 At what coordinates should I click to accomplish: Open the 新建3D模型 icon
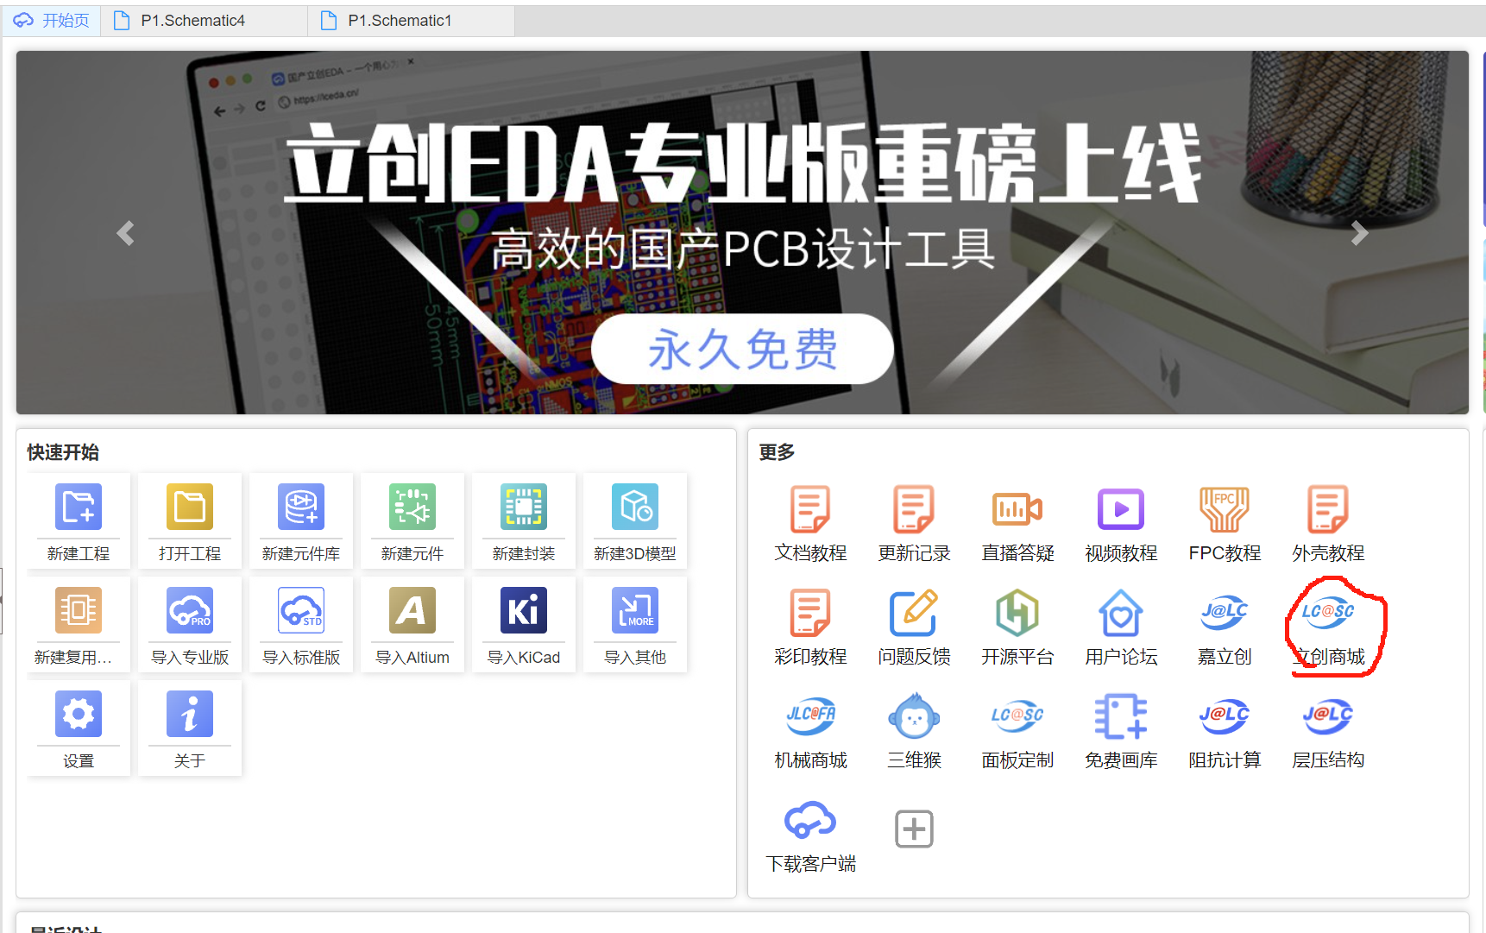[635, 507]
